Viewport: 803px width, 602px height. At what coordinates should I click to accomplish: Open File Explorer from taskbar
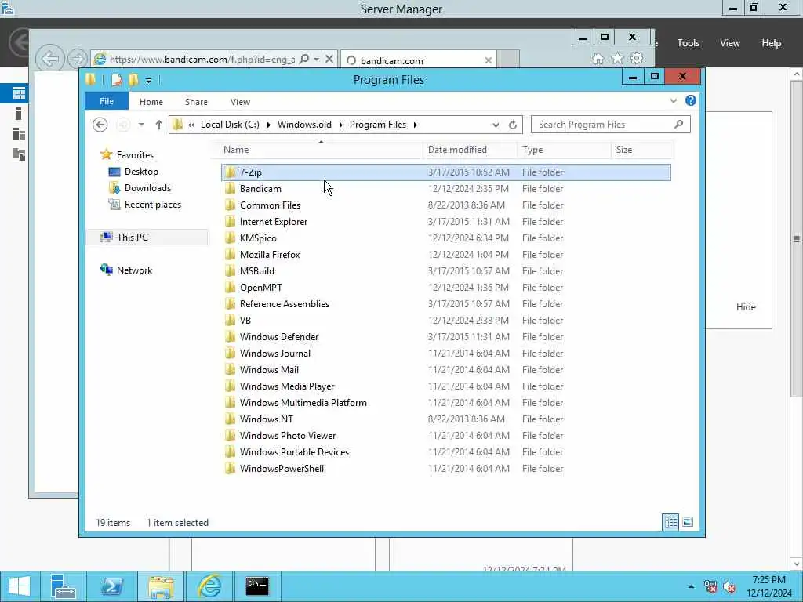(160, 586)
